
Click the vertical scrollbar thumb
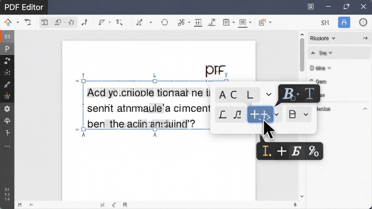(302, 55)
